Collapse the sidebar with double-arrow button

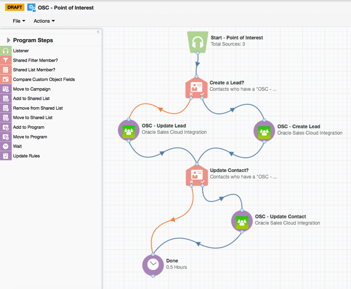coord(98,32)
